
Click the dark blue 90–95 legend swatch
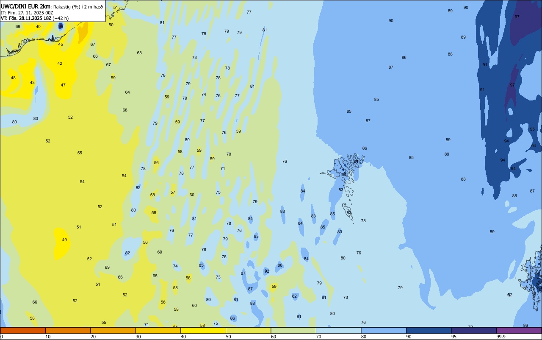click(x=429, y=330)
